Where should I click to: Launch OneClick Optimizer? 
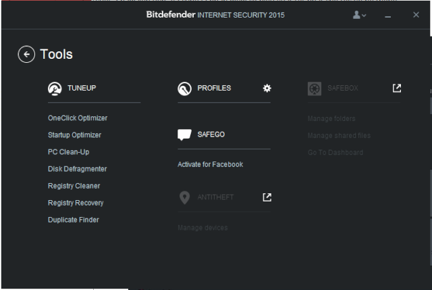[x=78, y=118]
